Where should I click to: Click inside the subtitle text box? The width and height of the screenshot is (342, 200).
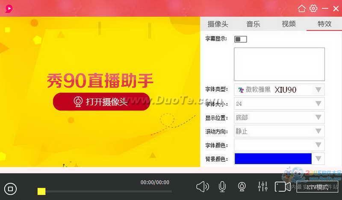279,64
